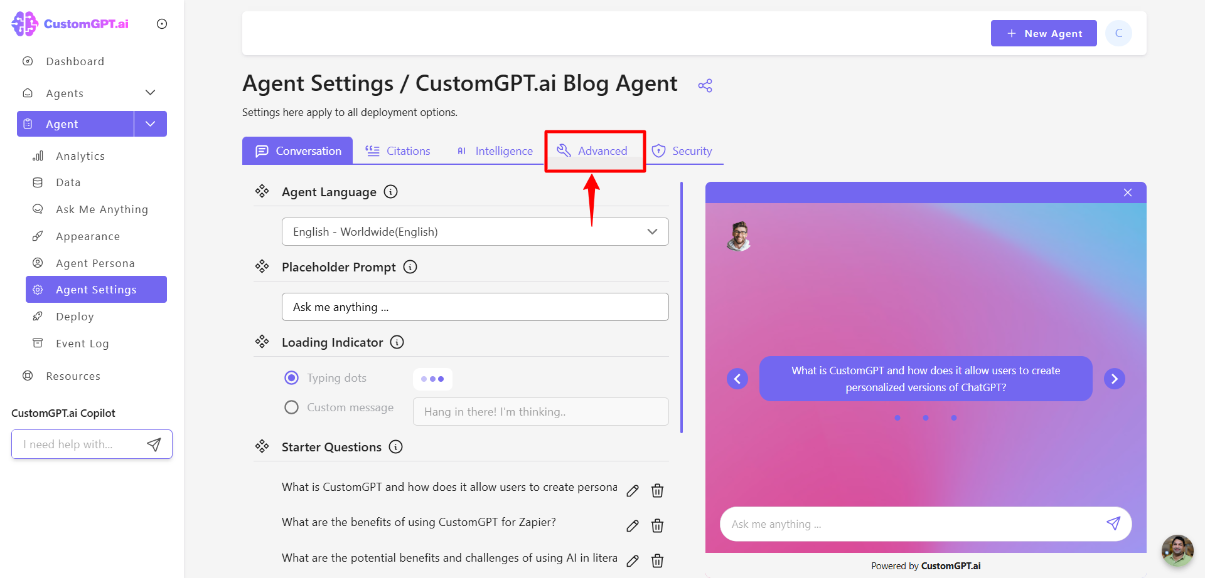1205x578 pixels.
Task: Click the Agent Language section icon
Action: tap(262, 191)
